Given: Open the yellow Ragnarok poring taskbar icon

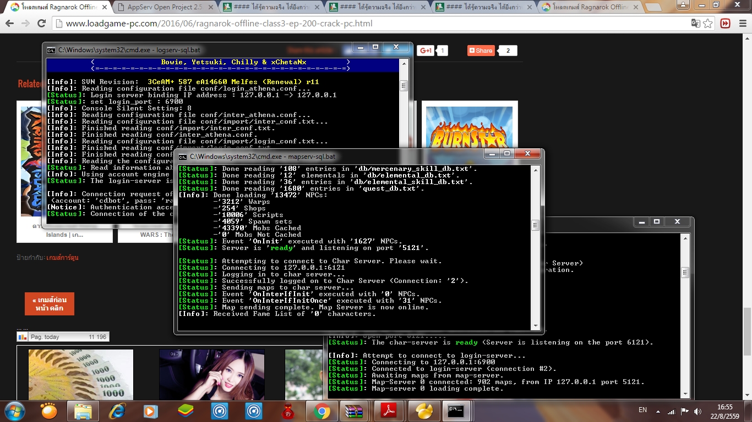Looking at the screenshot, I should tap(424, 411).
